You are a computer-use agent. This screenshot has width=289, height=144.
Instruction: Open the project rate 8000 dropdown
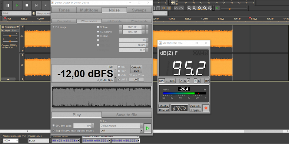11,141
